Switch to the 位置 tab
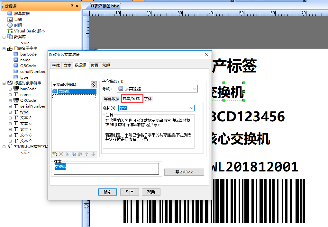Screen dimensions: 328x227 pyautogui.click(x=95, y=65)
